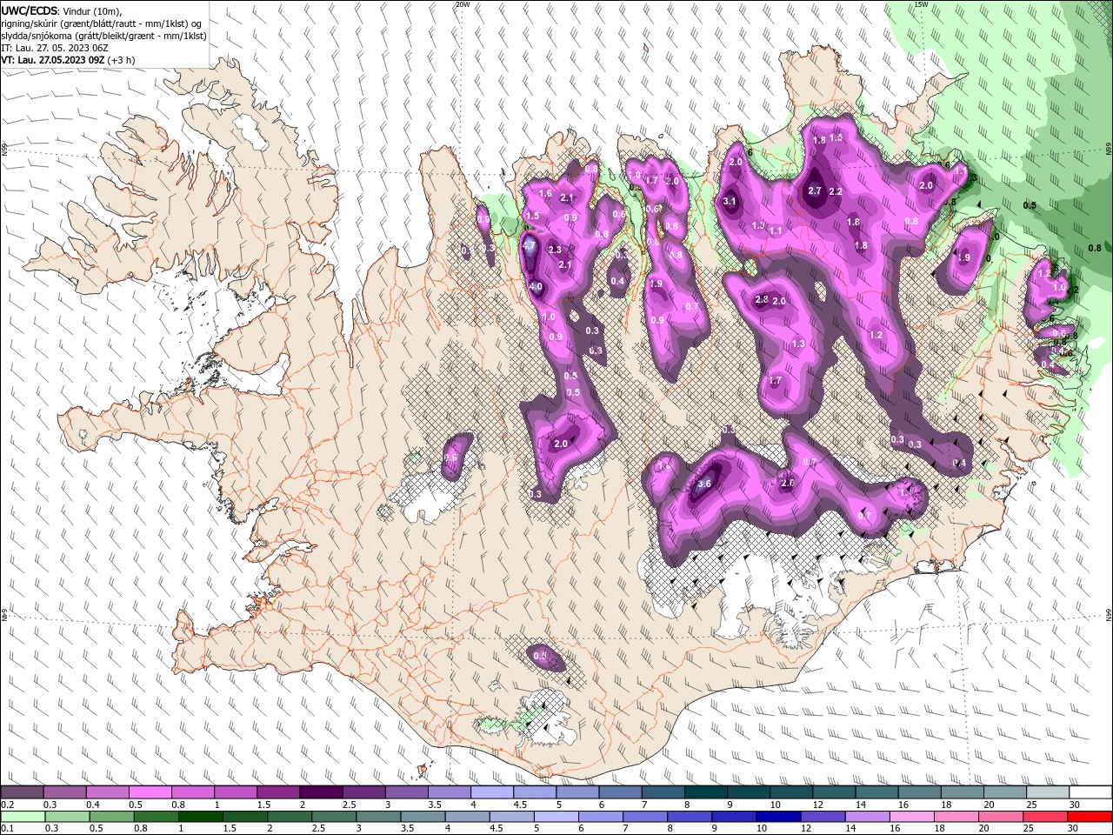The image size is (1113, 835).
Task: Click the '2.7' snowfall value on the map
Action: (x=815, y=190)
